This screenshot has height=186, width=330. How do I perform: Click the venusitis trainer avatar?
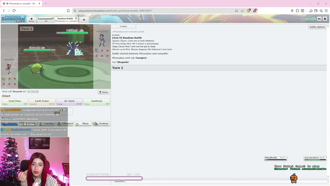[x=9, y=68]
